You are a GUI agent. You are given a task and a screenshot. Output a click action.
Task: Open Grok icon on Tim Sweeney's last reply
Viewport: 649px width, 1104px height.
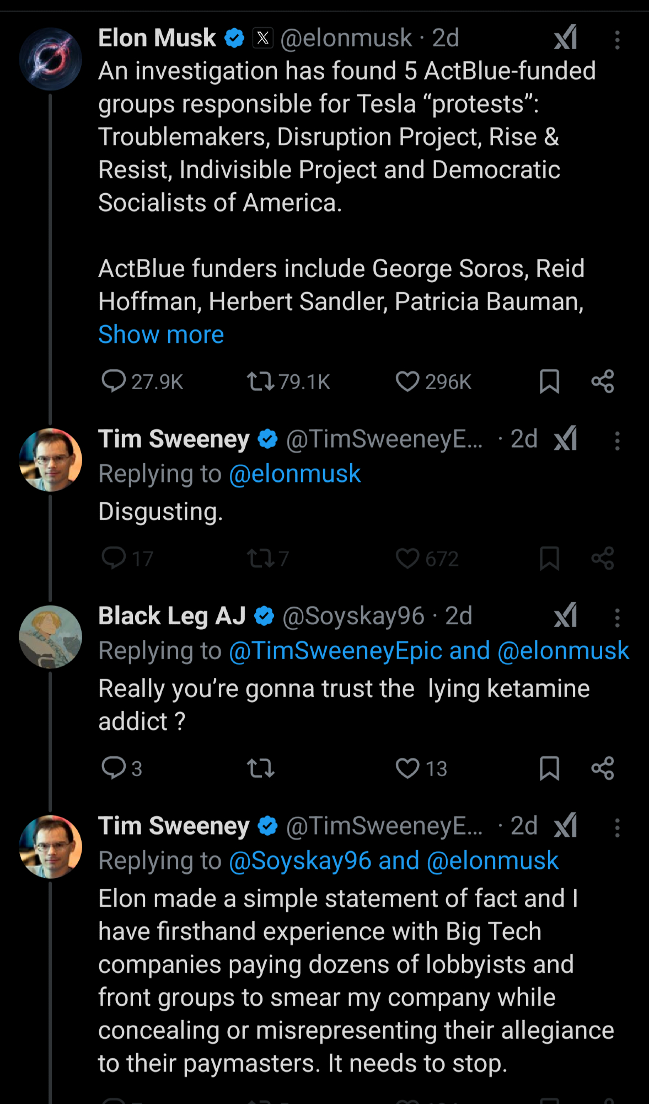pyautogui.click(x=566, y=826)
